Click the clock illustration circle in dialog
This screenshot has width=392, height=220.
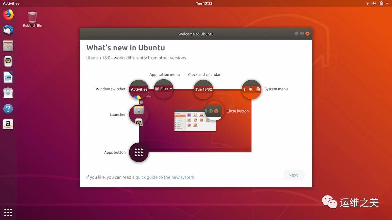tap(204, 89)
